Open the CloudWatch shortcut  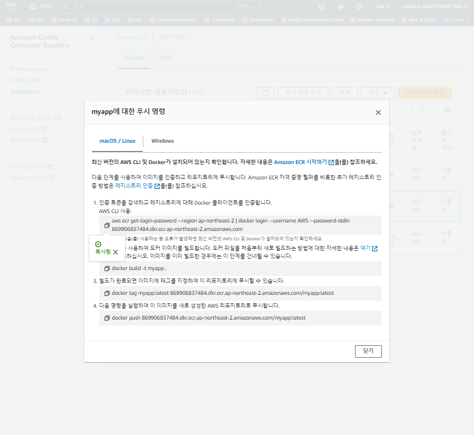tap(258, 20)
